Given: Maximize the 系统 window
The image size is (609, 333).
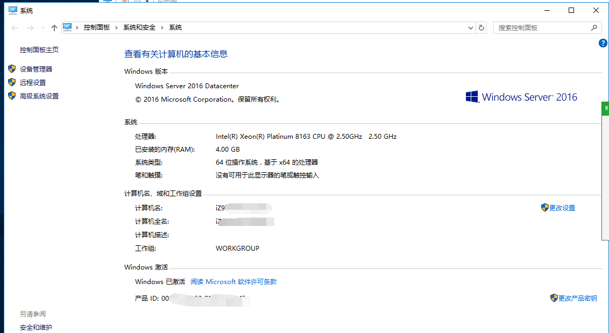Looking at the screenshot, I should coord(571,11).
